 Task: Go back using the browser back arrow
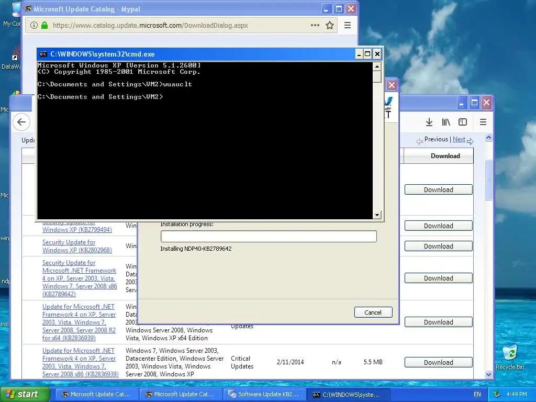(x=21, y=122)
